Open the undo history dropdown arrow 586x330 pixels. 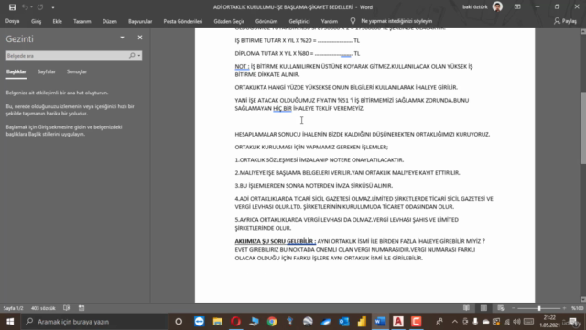pos(31,7)
